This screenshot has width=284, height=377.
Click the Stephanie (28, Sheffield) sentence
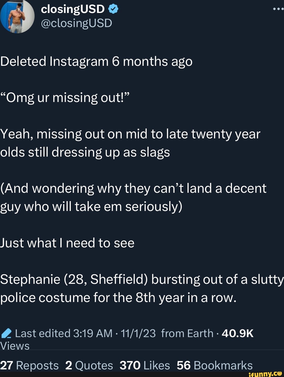click(142, 288)
